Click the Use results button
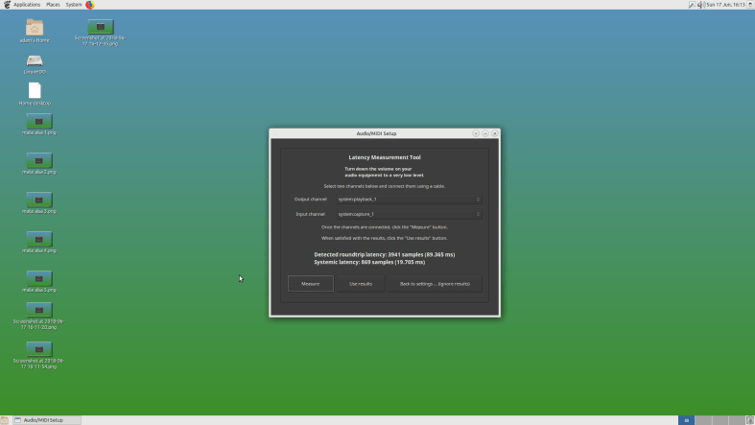 [360, 284]
